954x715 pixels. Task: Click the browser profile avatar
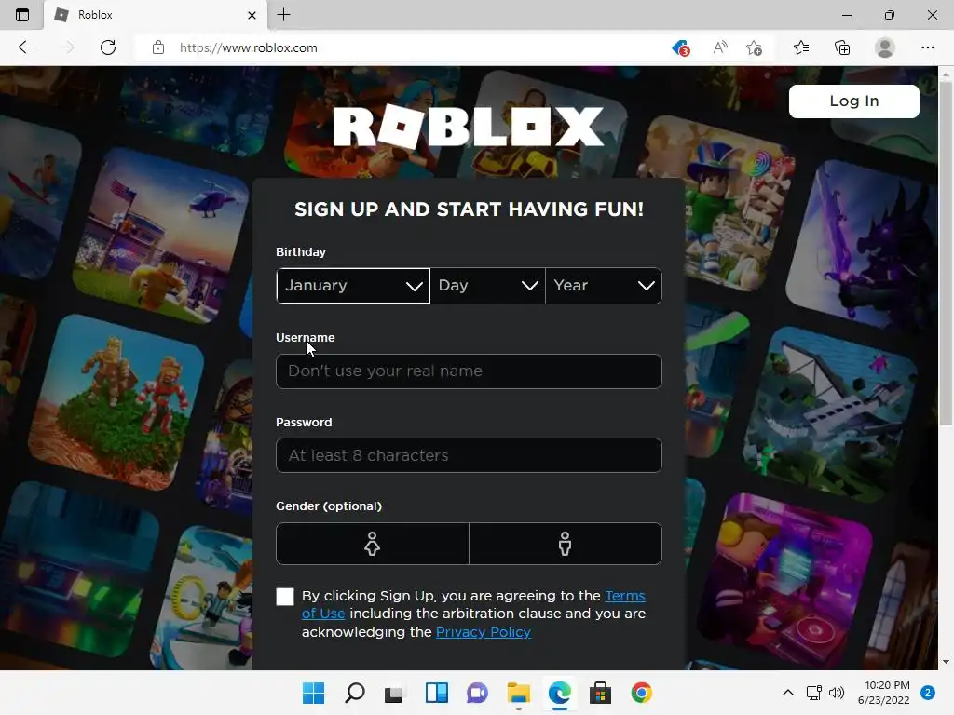pos(885,47)
